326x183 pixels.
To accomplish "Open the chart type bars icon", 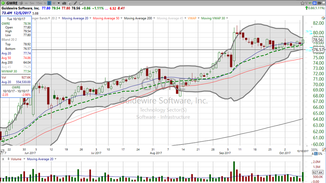I will point(64,3).
